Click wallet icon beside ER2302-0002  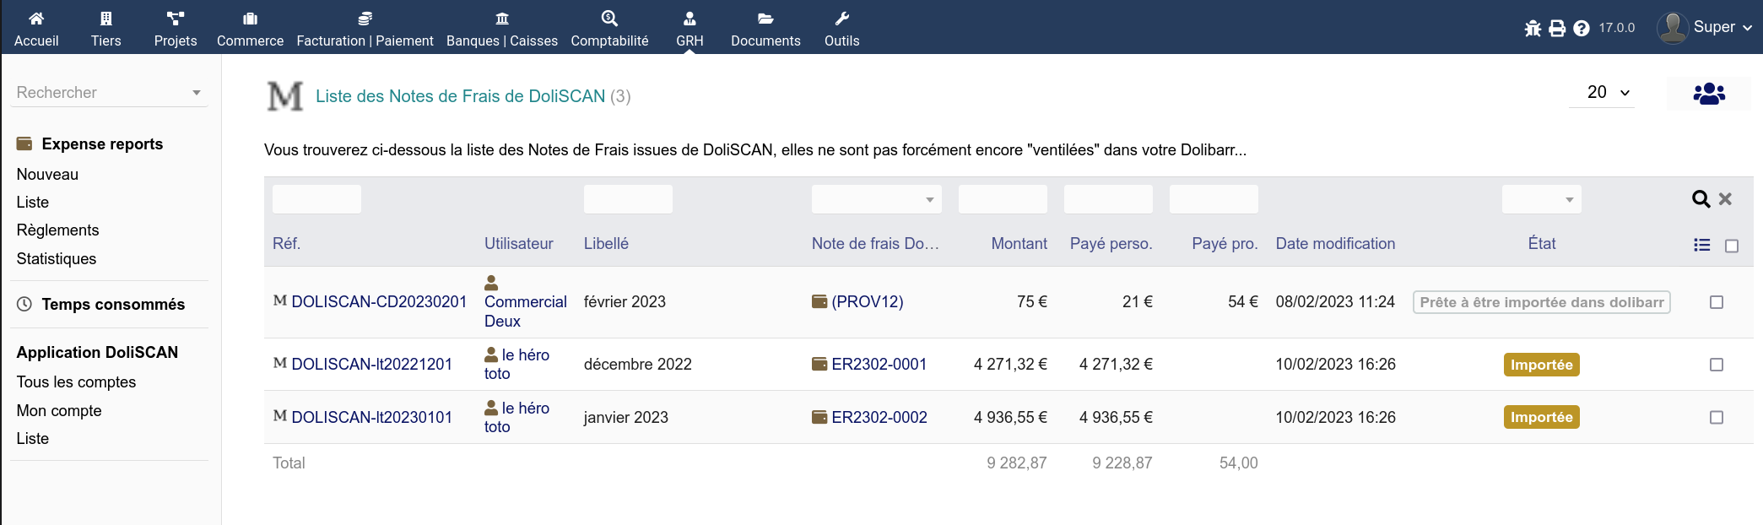pyautogui.click(x=819, y=417)
